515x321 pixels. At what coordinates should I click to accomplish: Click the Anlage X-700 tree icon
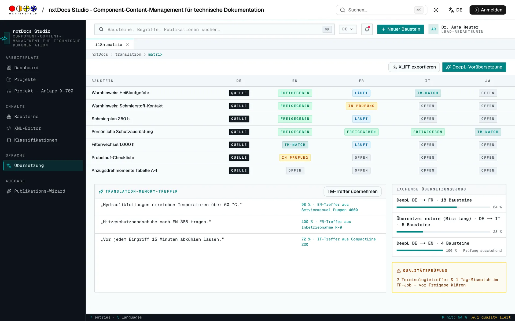9,91
